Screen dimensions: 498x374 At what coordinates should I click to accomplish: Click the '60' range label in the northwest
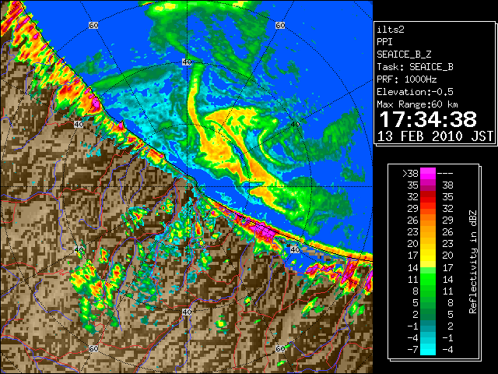click(93, 26)
